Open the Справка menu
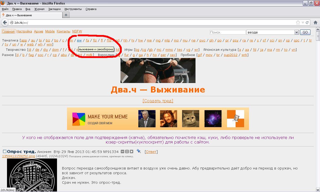The width and height of the screenshot is (320, 192). [x=91, y=9]
